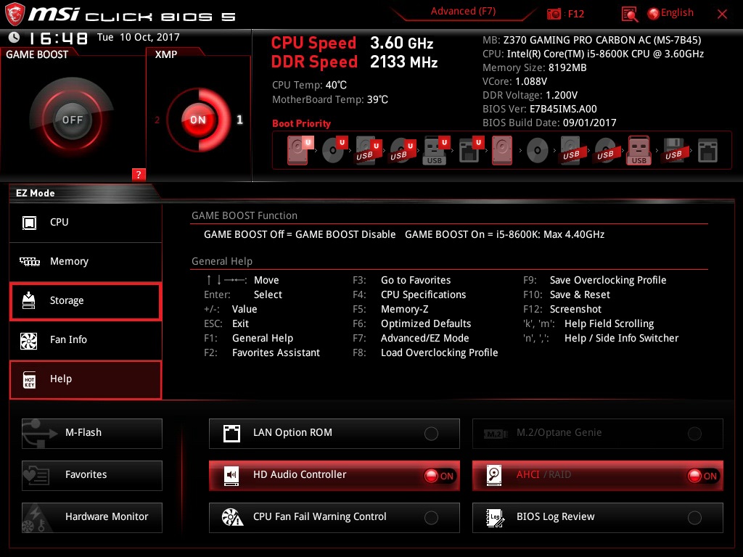
Task: Click the DDR Speed 2133 MHz readout
Action: click(354, 62)
